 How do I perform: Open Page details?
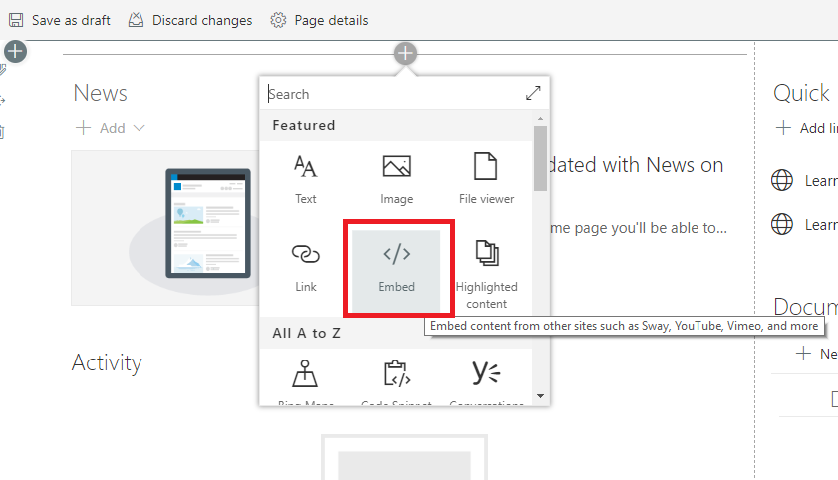pos(319,20)
